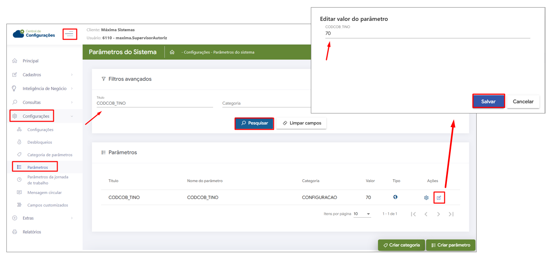
Task: Collapse the Configurações submenu chevron
Action: point(72,116)
